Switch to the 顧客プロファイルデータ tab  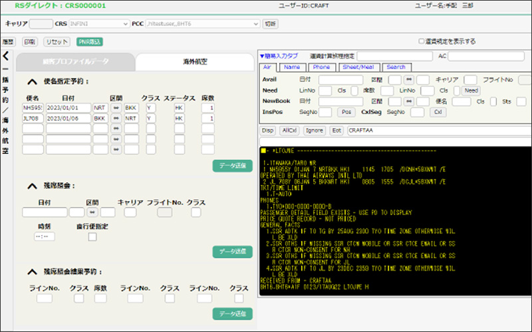click(76, 62)
